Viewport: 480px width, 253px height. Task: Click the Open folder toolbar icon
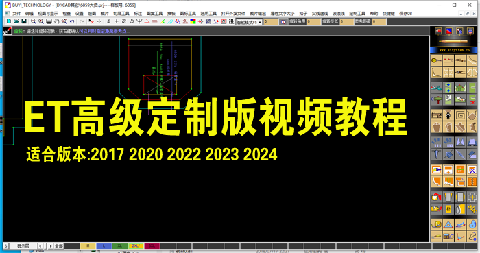[16, 21]
